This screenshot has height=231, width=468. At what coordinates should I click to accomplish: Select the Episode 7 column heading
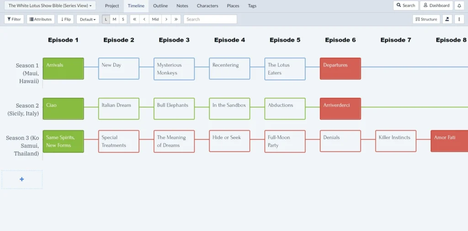coord(396,40)
